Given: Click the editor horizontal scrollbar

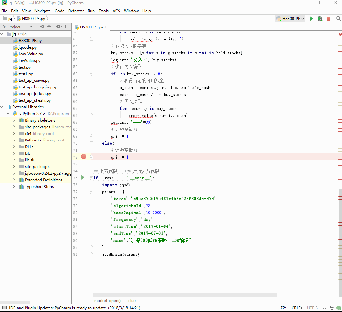Looking at the screenshot, I should (185, 295).
